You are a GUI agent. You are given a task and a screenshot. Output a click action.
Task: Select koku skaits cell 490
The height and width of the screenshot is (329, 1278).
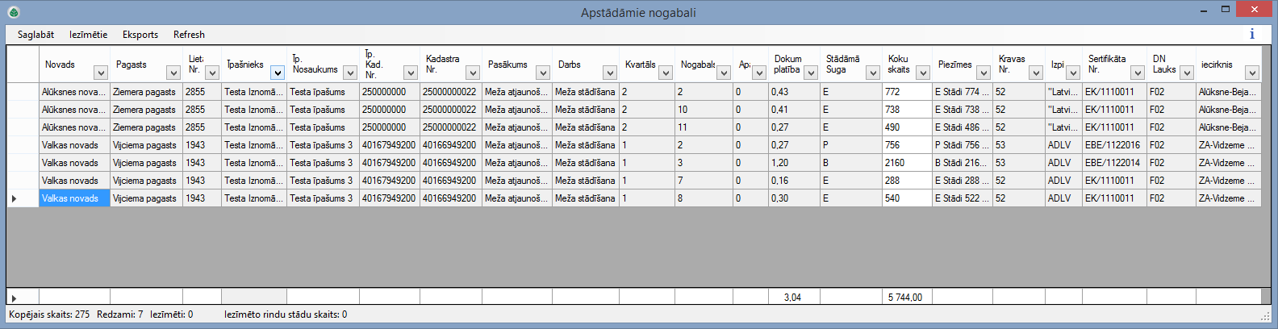907,127
